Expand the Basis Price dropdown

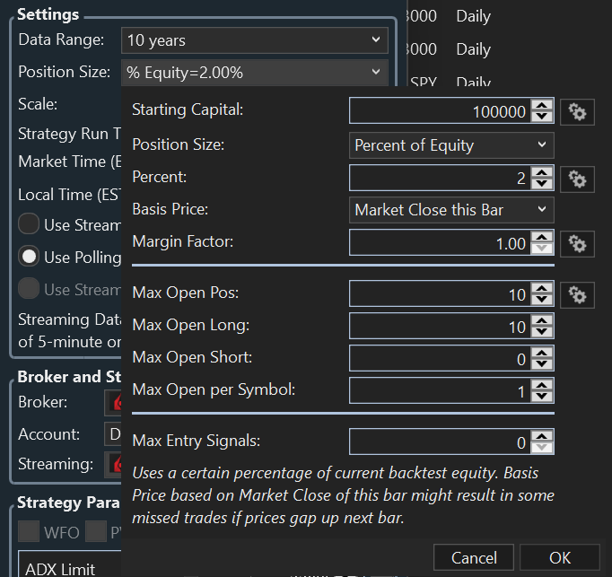(450, 210)
